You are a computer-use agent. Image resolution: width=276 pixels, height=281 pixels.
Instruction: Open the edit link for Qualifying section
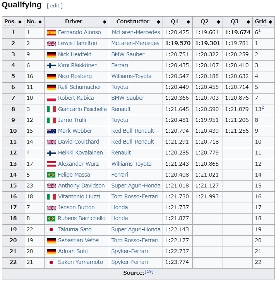[x=55, y=6]
